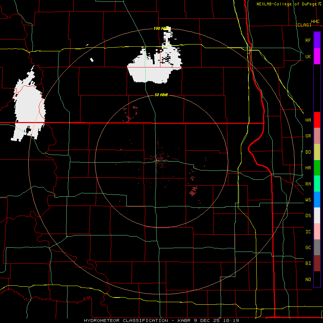Click the "WS" legend label
The image size is (323, 323).
point(308,200)
